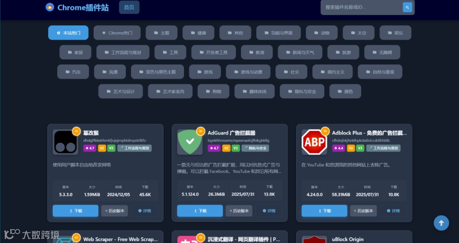Click the Chrome插件站 logo icon
The height and width of the screenshot is (243, 459).
pos(50,7)
